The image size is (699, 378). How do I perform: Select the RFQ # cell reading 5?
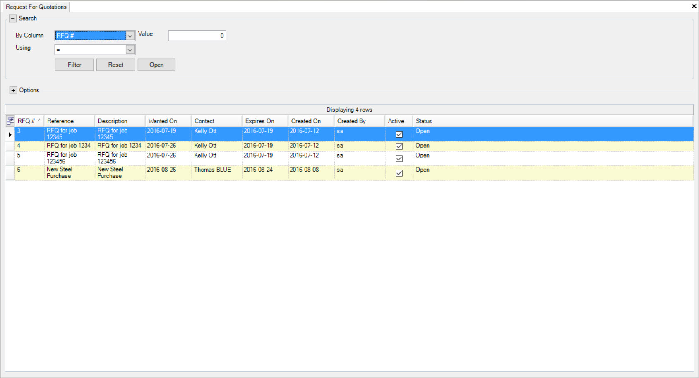point(29,158)
